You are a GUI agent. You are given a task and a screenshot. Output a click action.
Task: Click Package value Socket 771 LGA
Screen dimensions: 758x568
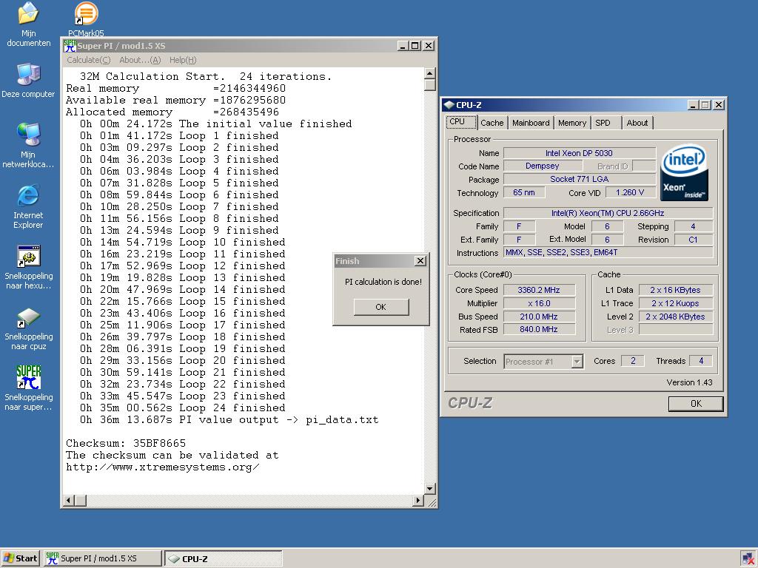coord(579,179)
